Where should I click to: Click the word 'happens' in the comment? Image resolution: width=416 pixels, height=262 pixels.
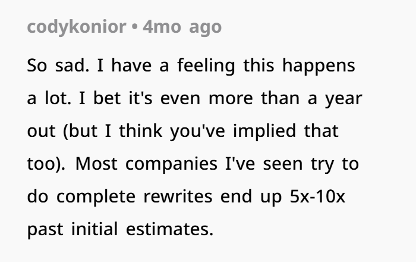click(319, 66)
